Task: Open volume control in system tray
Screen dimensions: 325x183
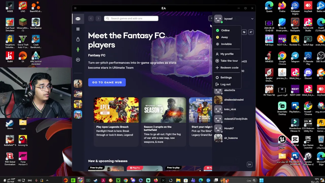Action: coord(19,180)
